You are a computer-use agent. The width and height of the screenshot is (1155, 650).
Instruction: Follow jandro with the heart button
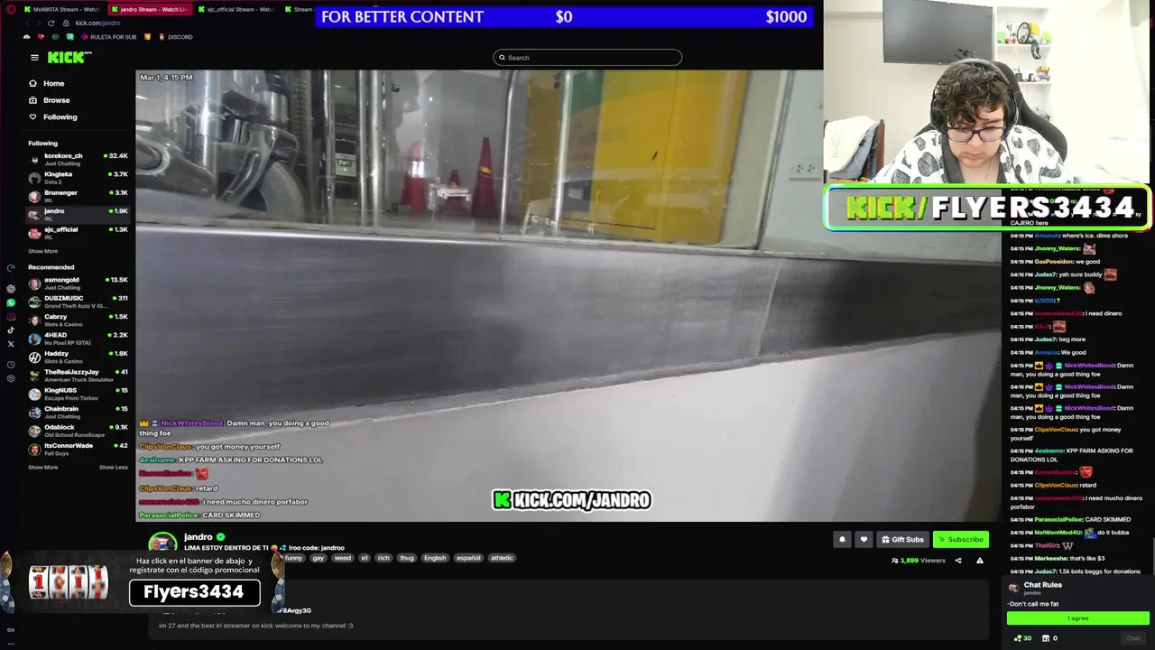click(864, 540)
